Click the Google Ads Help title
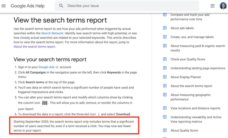Image resolution: width=228 pixels, height=138 pixels. (x=28, y=6)
